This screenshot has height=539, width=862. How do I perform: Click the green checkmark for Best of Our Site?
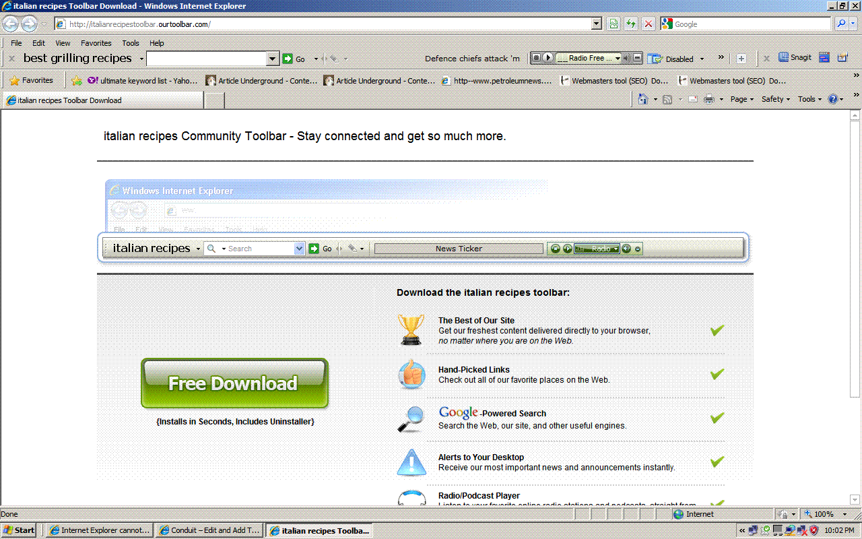point(717,330)
